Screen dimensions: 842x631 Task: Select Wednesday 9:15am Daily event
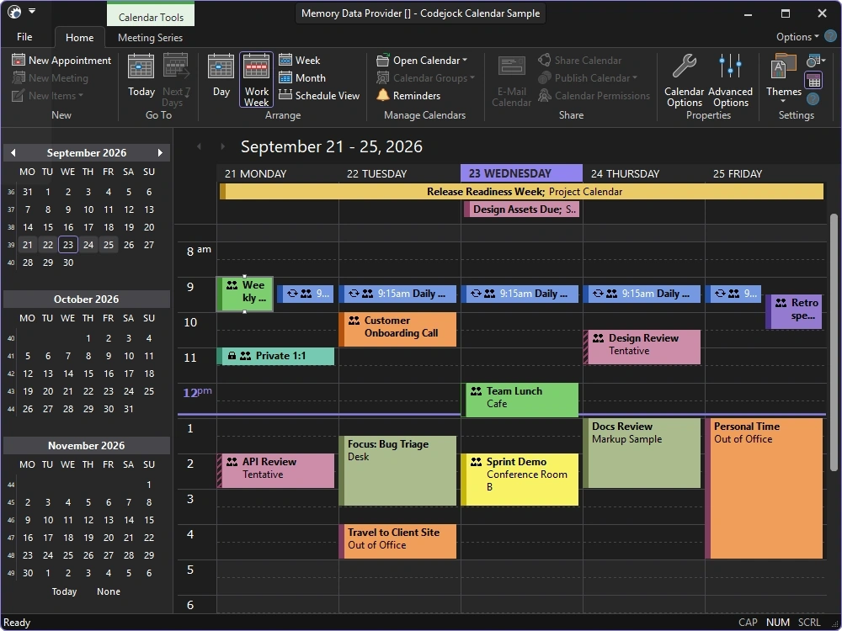pos(520,294)
